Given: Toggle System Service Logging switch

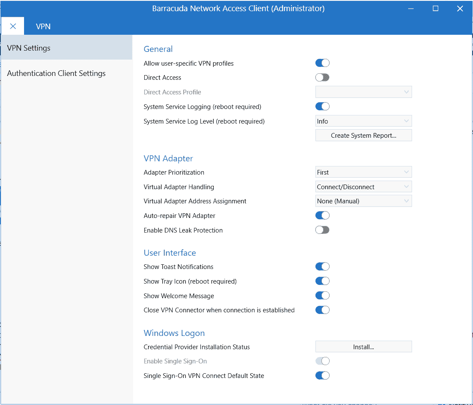Looking at the screenshot, I should tap(322, 106).
